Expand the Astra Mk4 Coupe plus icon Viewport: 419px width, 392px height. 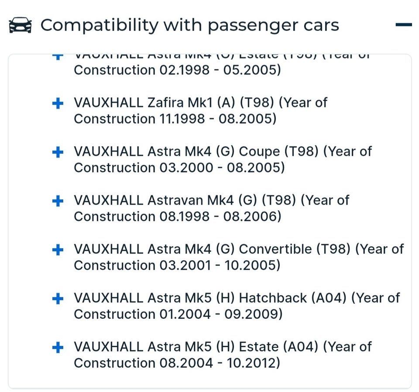58,152
